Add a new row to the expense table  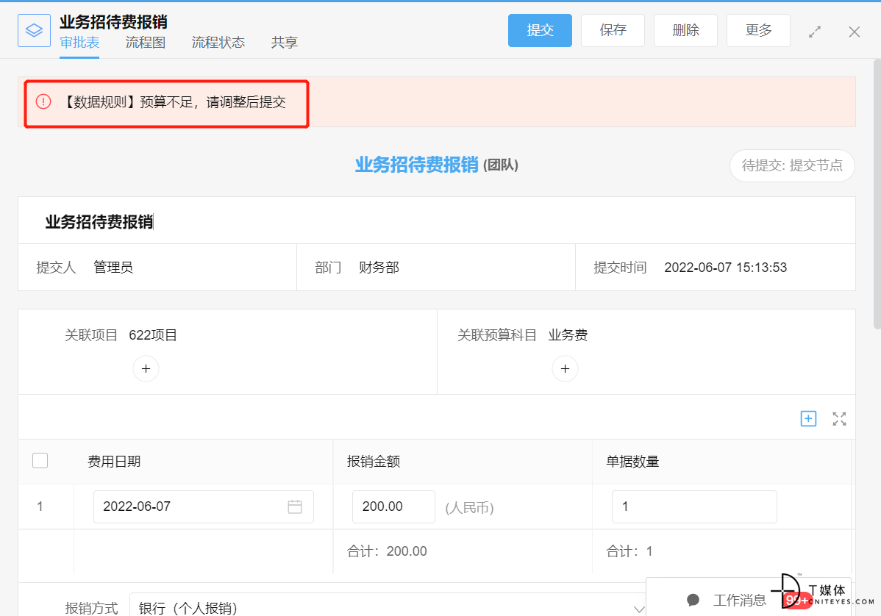point(808,418)
